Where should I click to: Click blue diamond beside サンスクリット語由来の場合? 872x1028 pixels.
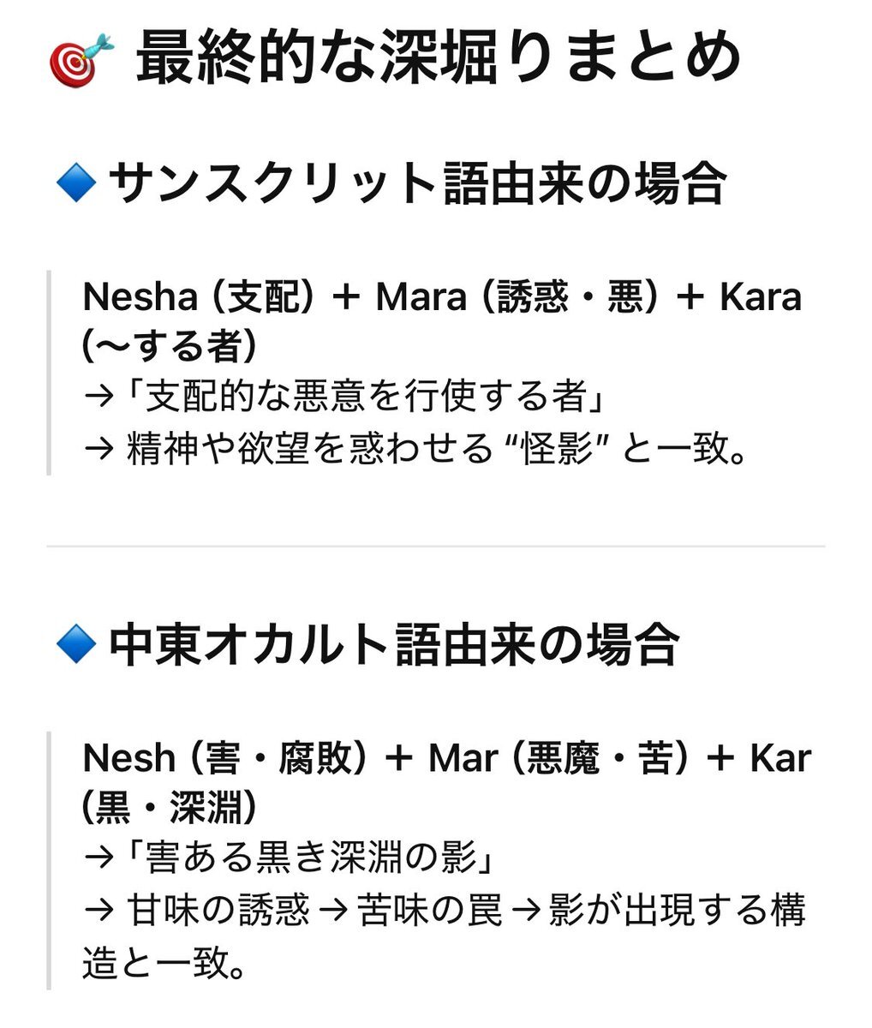tap(75, 182)
